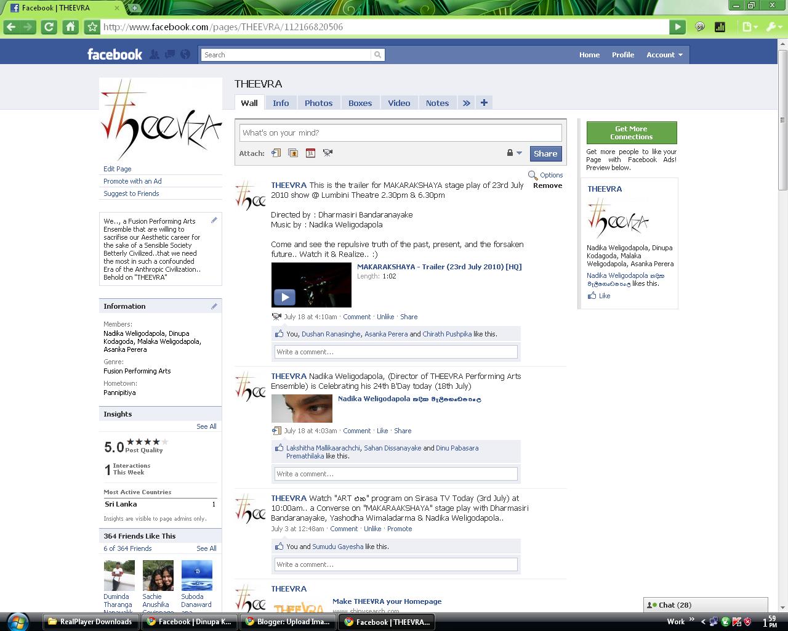The width and height of the screenshot is (788, 631).
Task: Click the search magnifier button
Action: (377, 55)
